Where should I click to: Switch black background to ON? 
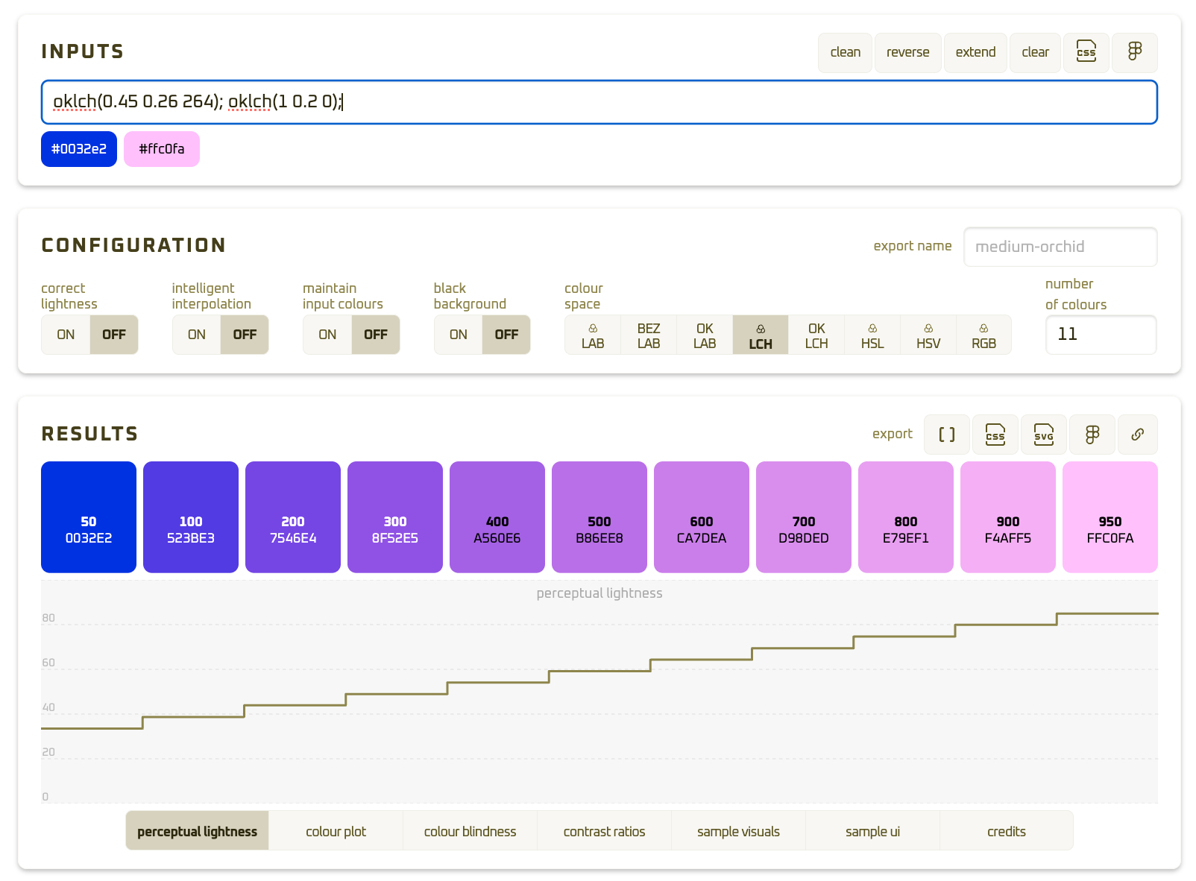tap(459, 335)
